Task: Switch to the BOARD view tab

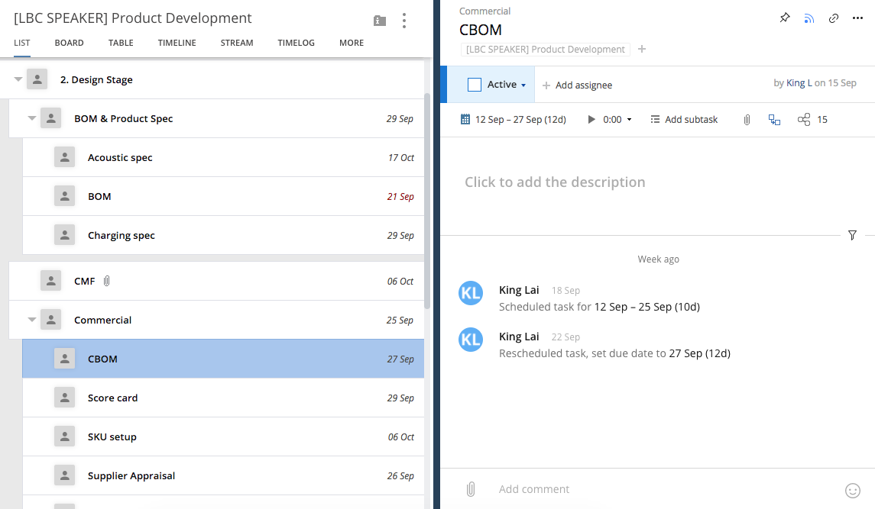Action: coord(69,43)
